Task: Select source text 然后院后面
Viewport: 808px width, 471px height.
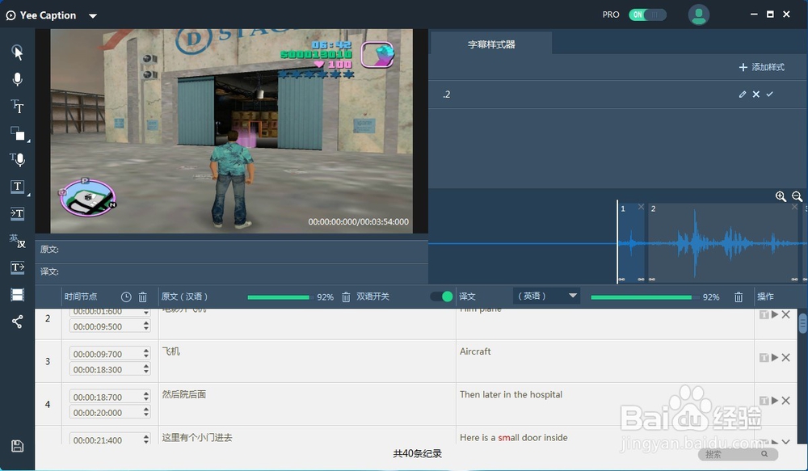Action: coord(184,394)
